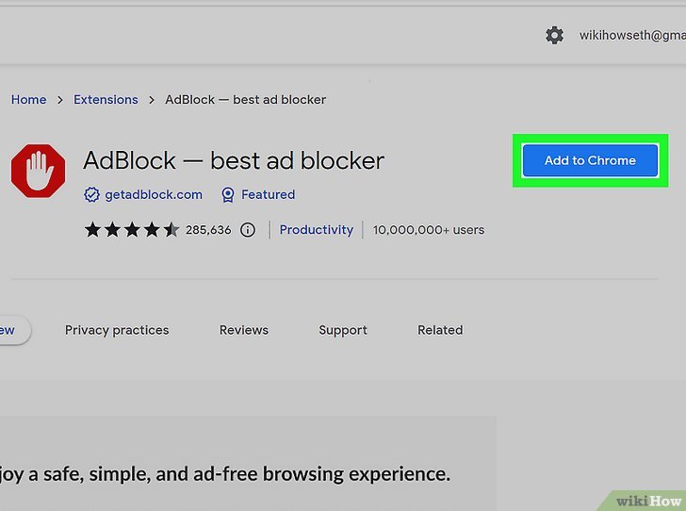
Task: Click the verified badge beside getadblock.com
Action: tap(92, 194)
